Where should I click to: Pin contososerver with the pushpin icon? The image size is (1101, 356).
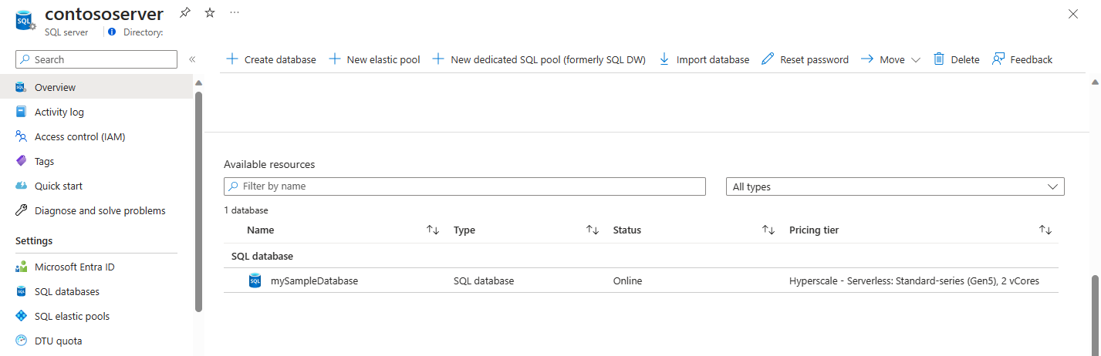click(184, 13)
